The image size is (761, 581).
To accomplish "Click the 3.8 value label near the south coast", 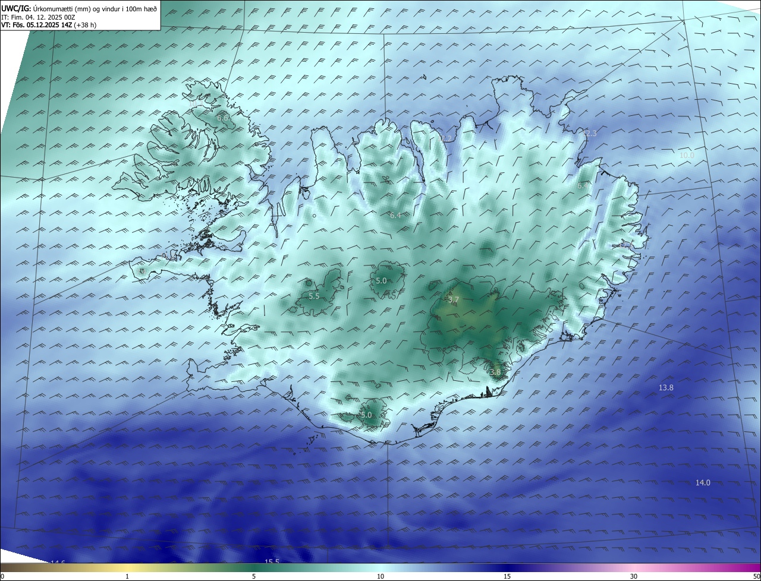I will (x=495, y=372).
